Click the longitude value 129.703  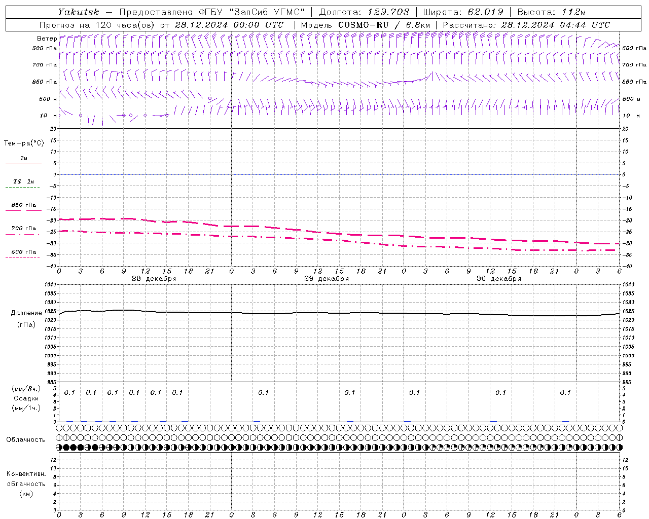[388, 12]
